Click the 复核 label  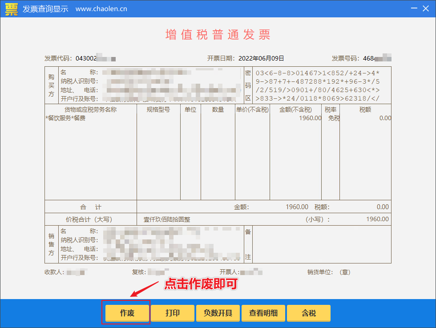coord(139,272)
